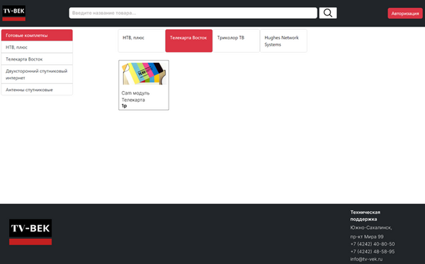Open Антенны спутниковые category
425x264 pixels.
[x=37, y=90]
